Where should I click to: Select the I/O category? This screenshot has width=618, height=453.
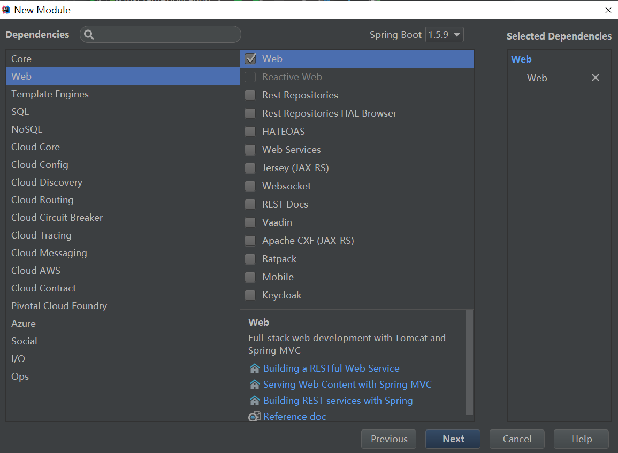click(x=123, y=359)
